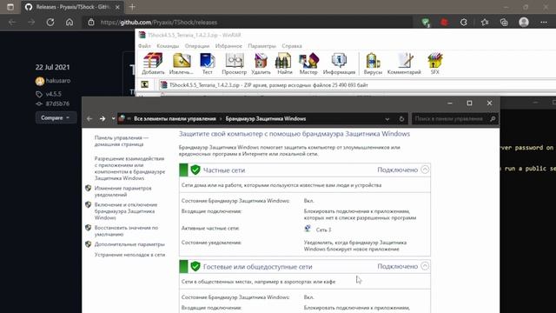Click the site lock icon in address bar
Image resolution: width=556 pixels, height=313 pixels.
[91, 22]
